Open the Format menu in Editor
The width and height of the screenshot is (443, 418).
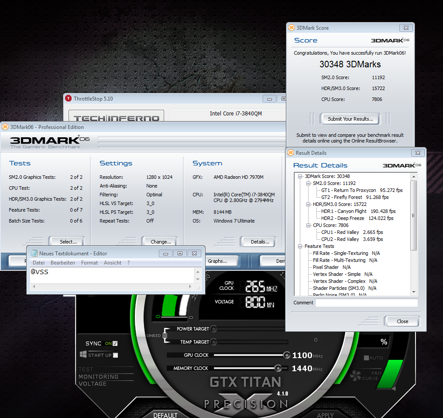click(x=89, y=263)
